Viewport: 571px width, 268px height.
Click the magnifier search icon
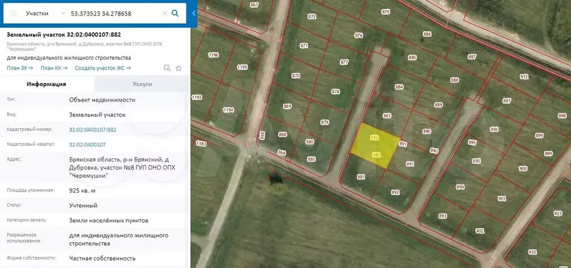coord(175,13)
